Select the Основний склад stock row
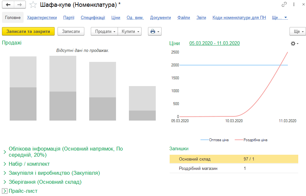 point(234,159)
